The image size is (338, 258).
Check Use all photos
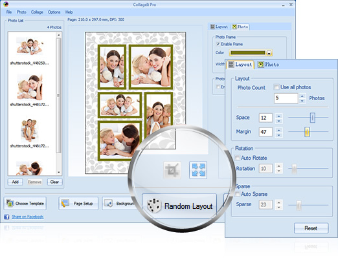(x=276, y=87)
